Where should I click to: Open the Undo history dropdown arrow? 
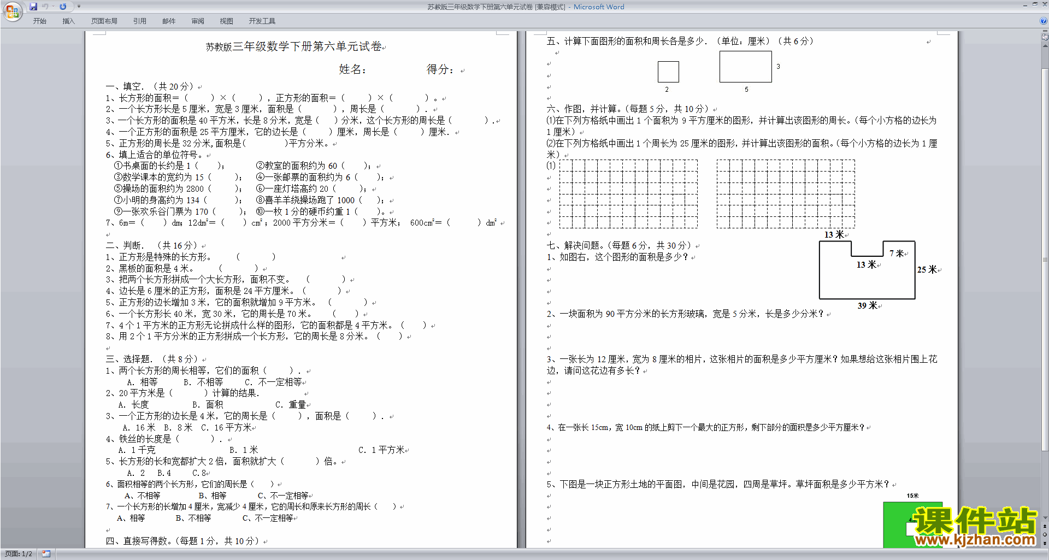[x=53, y=7]
